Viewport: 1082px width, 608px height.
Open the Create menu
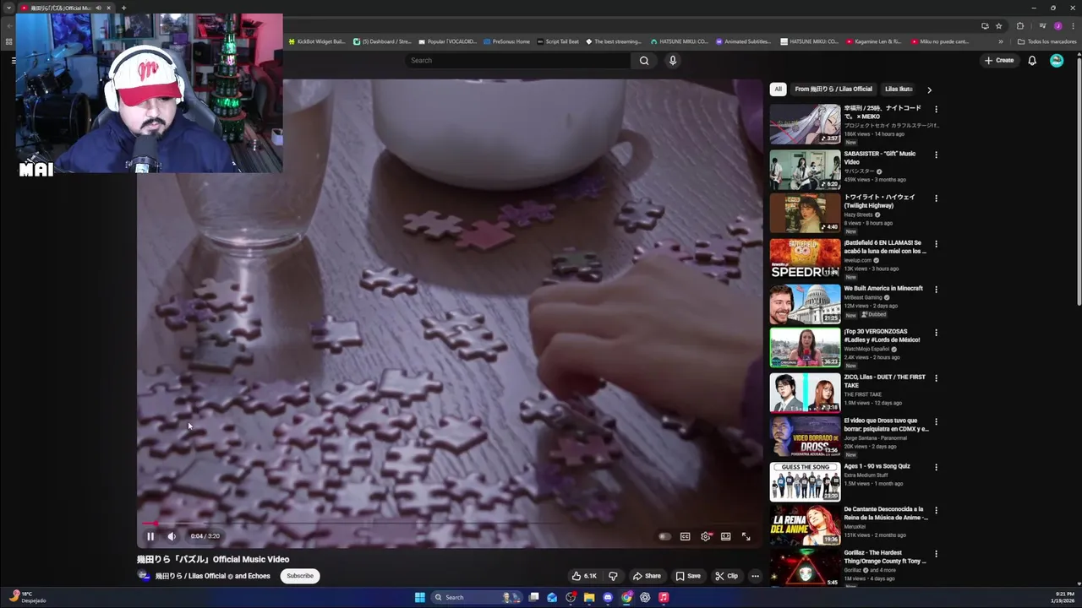coord(999,60)
